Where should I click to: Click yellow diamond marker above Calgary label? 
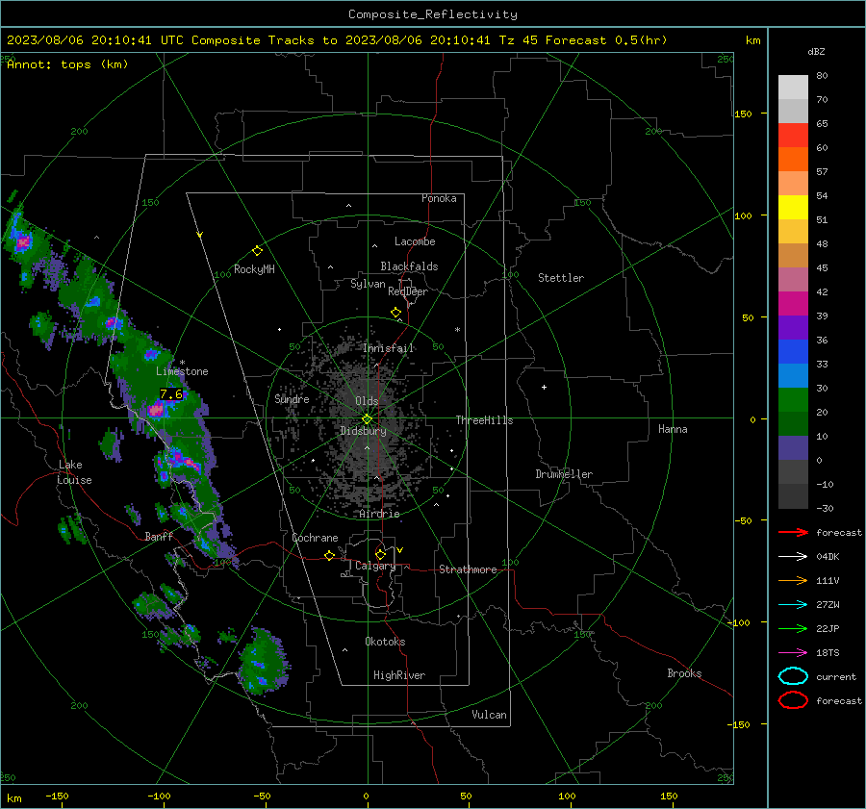380,554
